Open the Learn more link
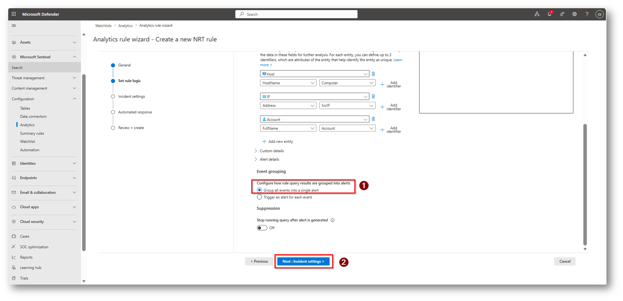This screenshot has width=623, height=301. (331, 62)
